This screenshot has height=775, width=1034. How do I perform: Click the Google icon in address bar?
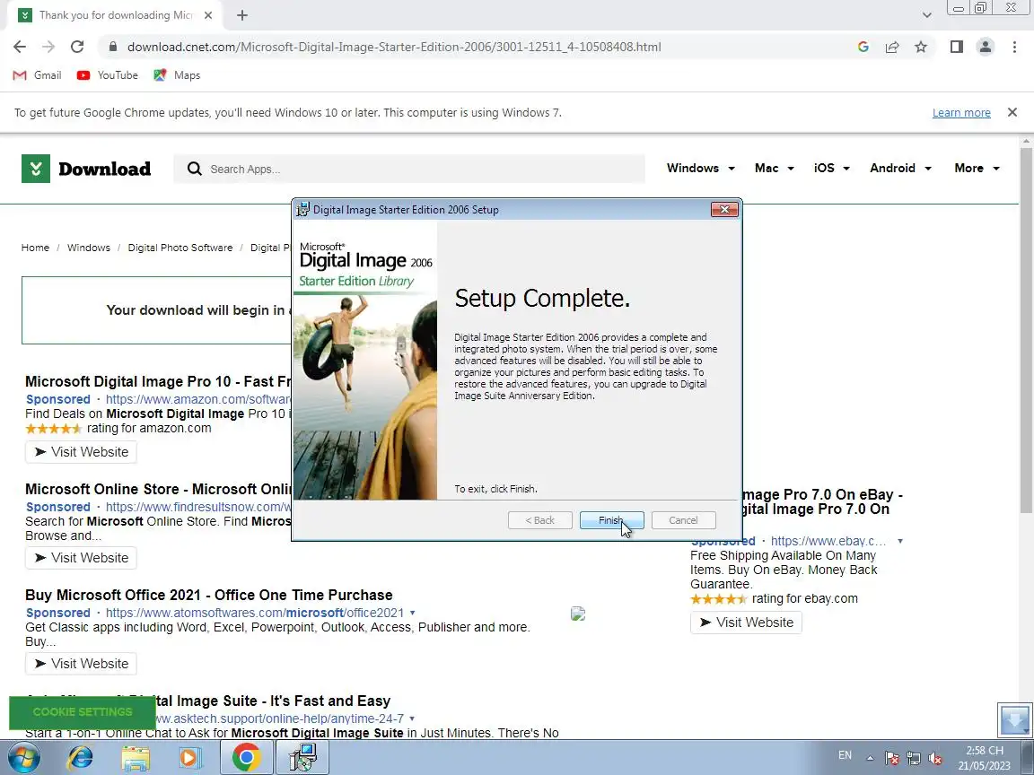pyautogui.click(x=863, y=47)
